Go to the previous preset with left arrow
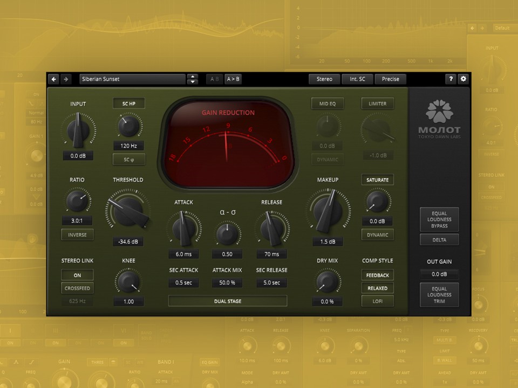The image size is (518, 388). tap(54, 79)
